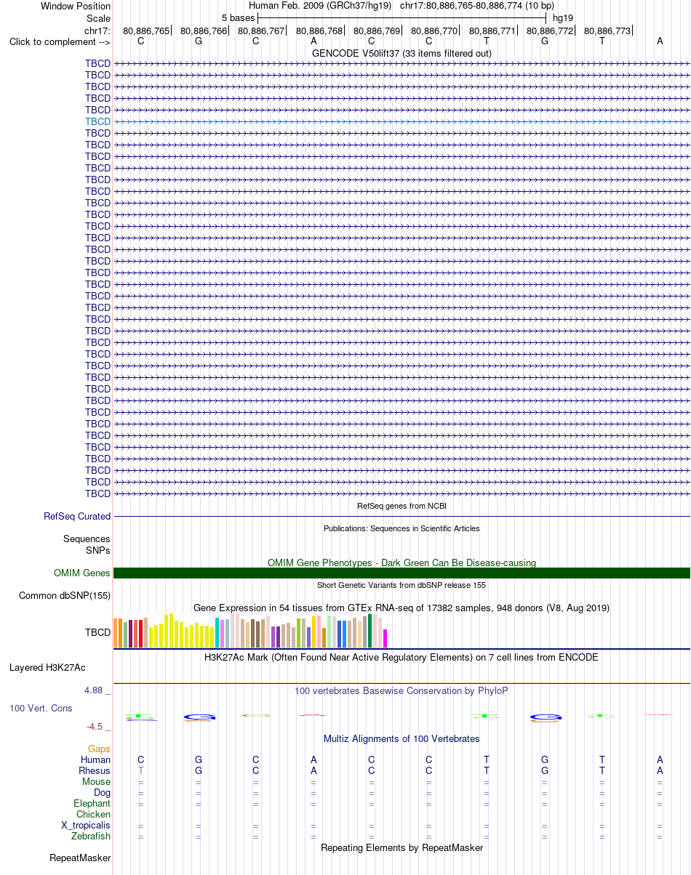Image resolution: width=691 pixels, height=875 pixels.
Task: Click the 'hg19' label beside scale bar
Action: click(x=563, y=17)
